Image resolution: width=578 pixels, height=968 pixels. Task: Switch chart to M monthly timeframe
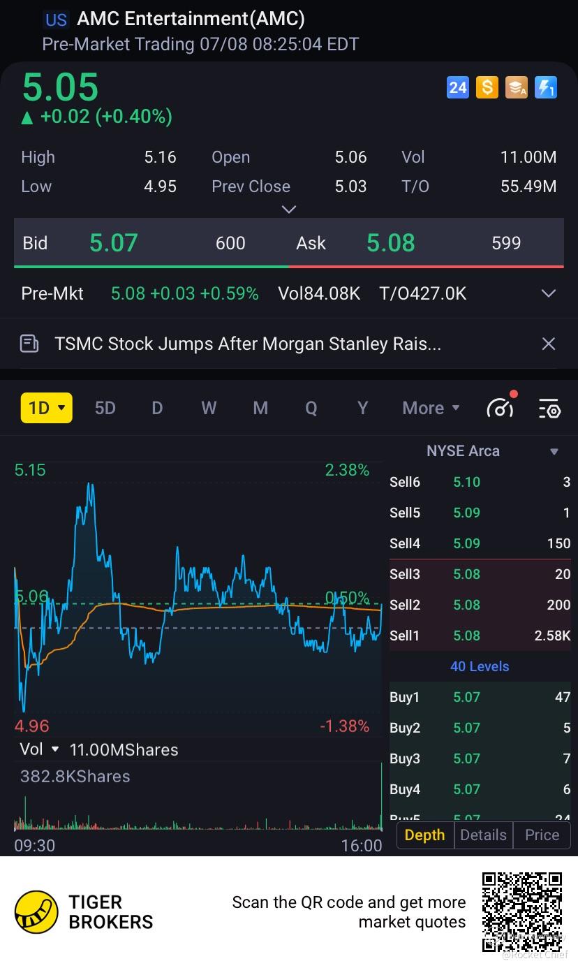[x=260, y=408]
